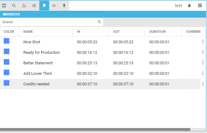Open the hamburger main menu

(200, 6)
